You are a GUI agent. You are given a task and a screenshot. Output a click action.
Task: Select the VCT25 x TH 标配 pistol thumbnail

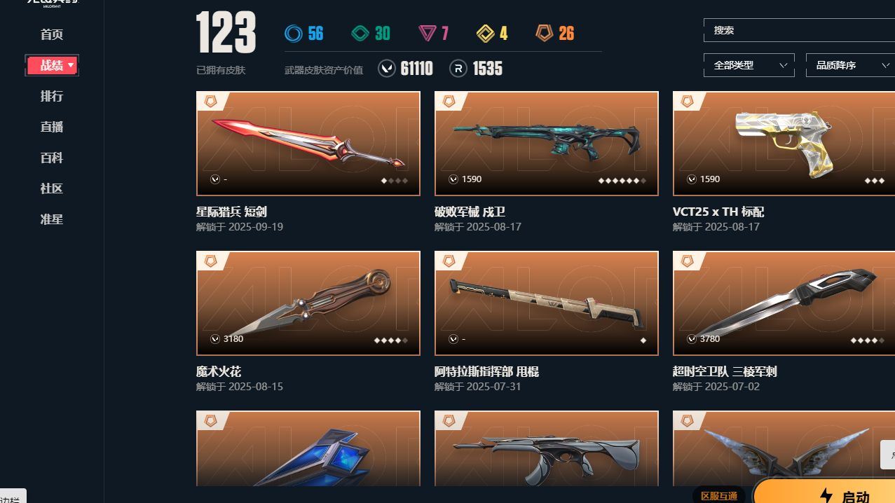coord(784,144)
